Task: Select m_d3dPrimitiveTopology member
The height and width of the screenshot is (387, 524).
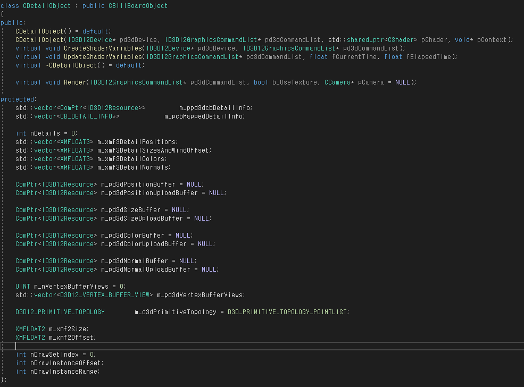Action: coord(176,312)
